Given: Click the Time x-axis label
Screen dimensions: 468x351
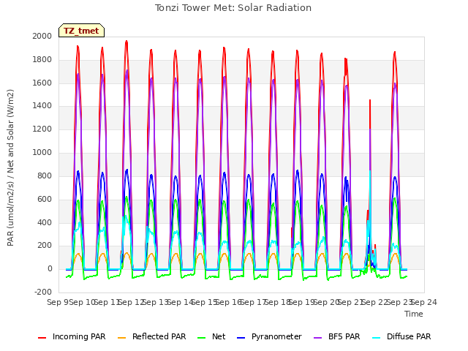Looking at the screenshot, I should [414, 314].
